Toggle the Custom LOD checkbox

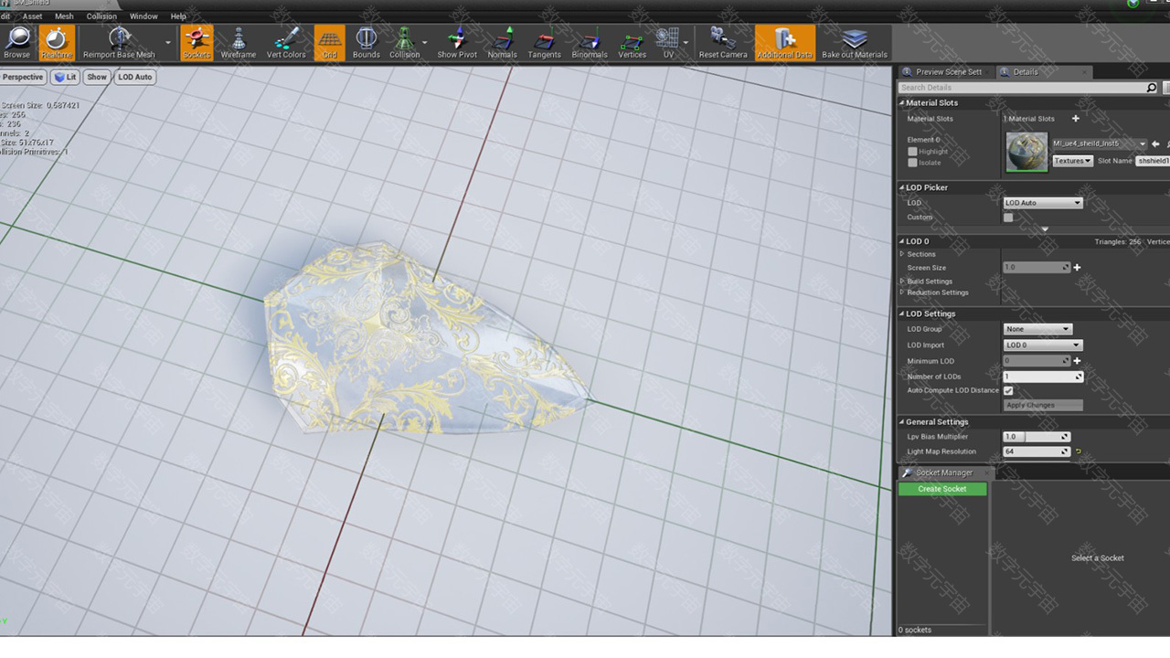[x=1008, y=218]
